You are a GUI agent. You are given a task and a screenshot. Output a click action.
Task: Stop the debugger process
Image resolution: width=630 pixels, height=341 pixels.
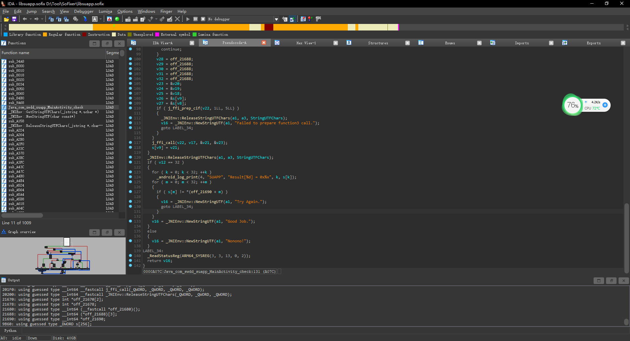pyautogui.click(x=203, y=19)
